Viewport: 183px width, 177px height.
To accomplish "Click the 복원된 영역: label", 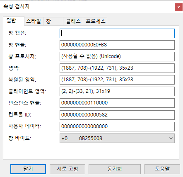I will pyautogui.click(x=22, y=80).
